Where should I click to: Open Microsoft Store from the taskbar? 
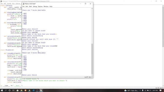17,90
